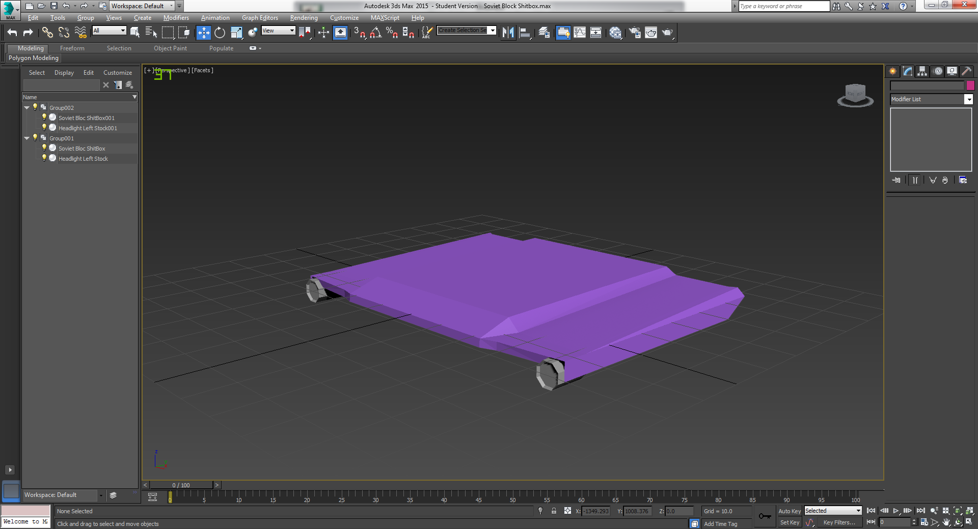Toggle the 3D Snaps button
978x529 pixels.
point(359,33)
